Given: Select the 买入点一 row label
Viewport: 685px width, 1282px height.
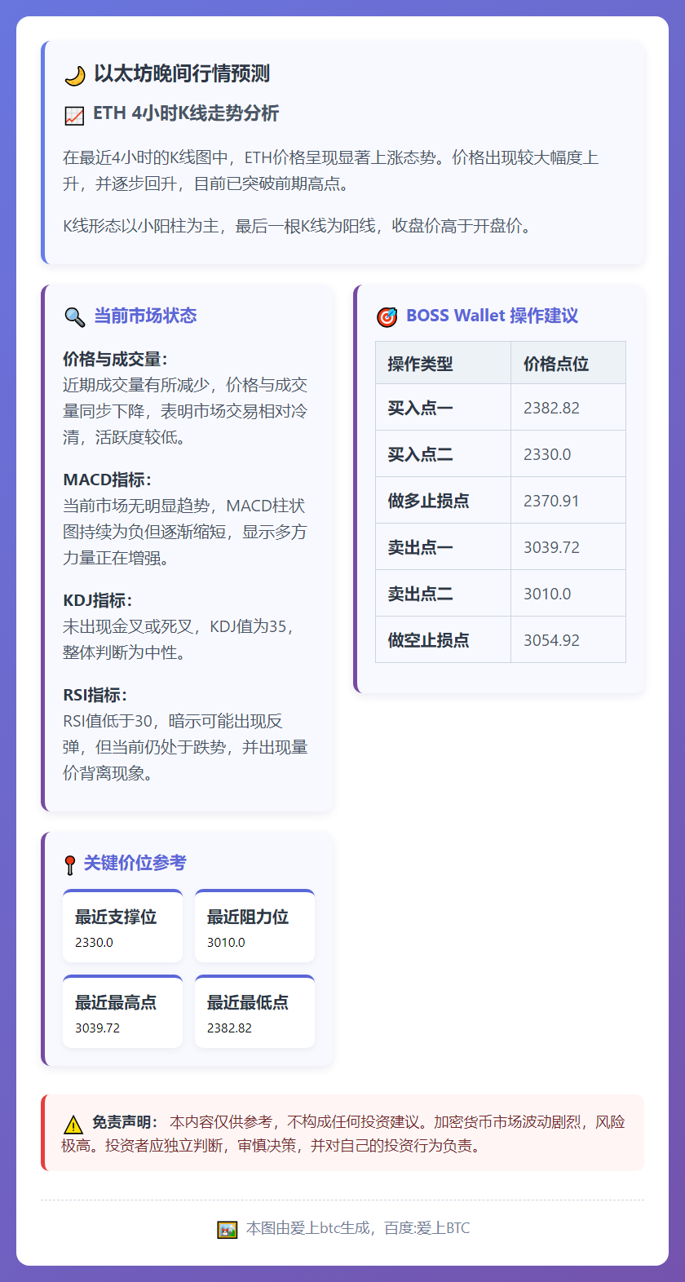Looking at the screenshot, I should (x=420, y=408).
